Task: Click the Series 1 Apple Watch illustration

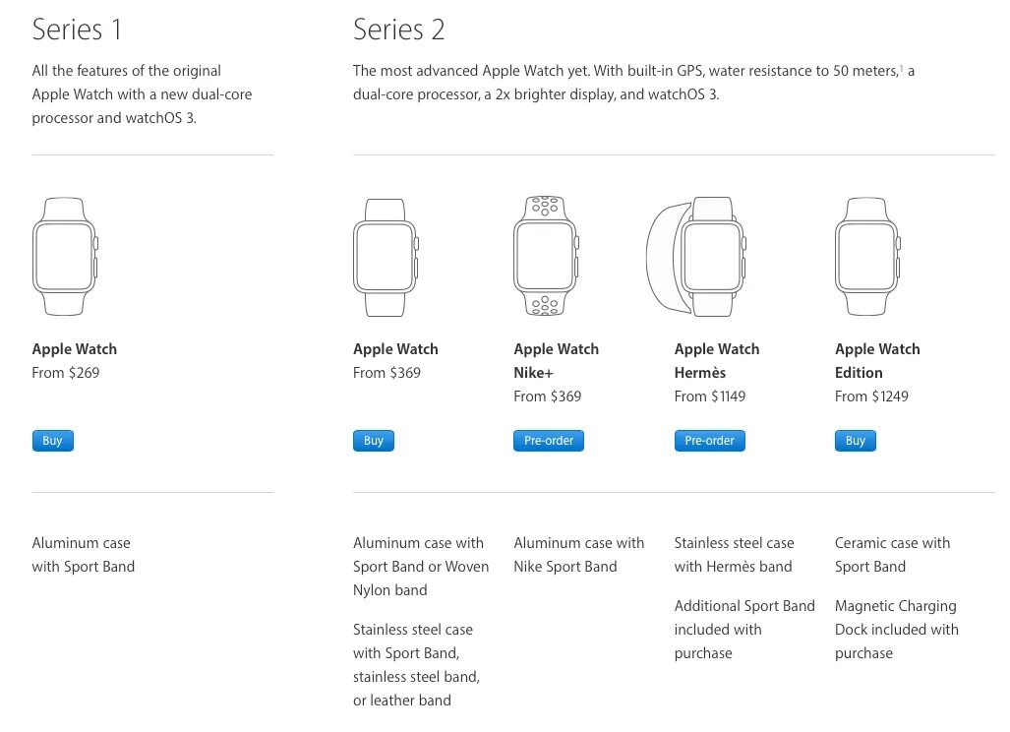Action: (x=66, y=257)
